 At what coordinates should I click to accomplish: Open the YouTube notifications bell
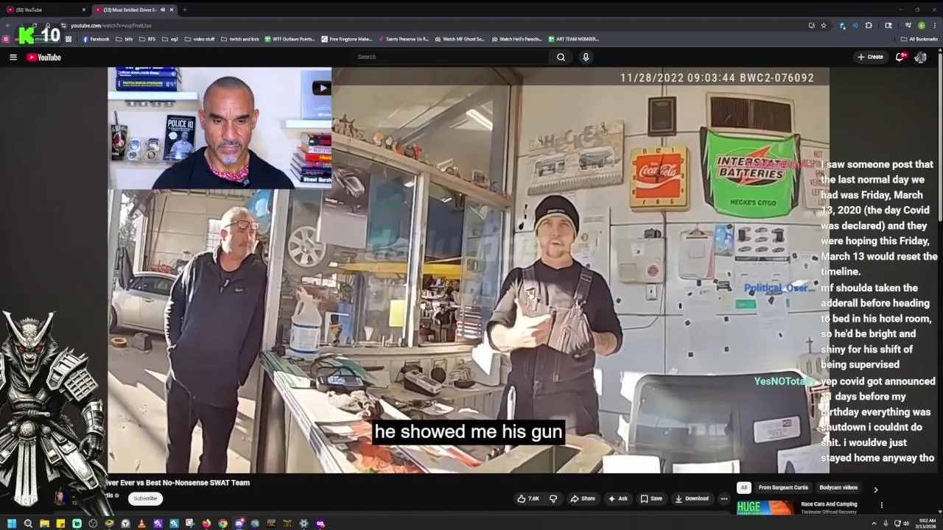[x=900, y=57]
